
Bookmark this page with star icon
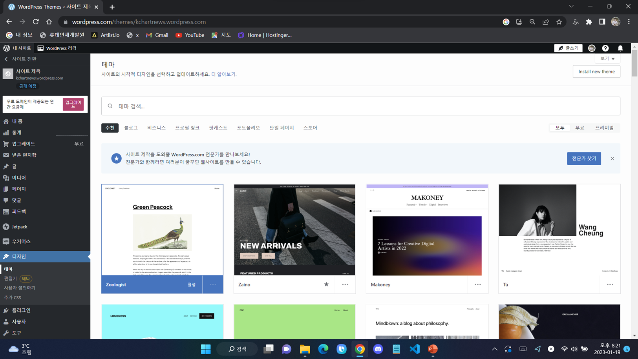pyautogui.click(x=559, y=22)
